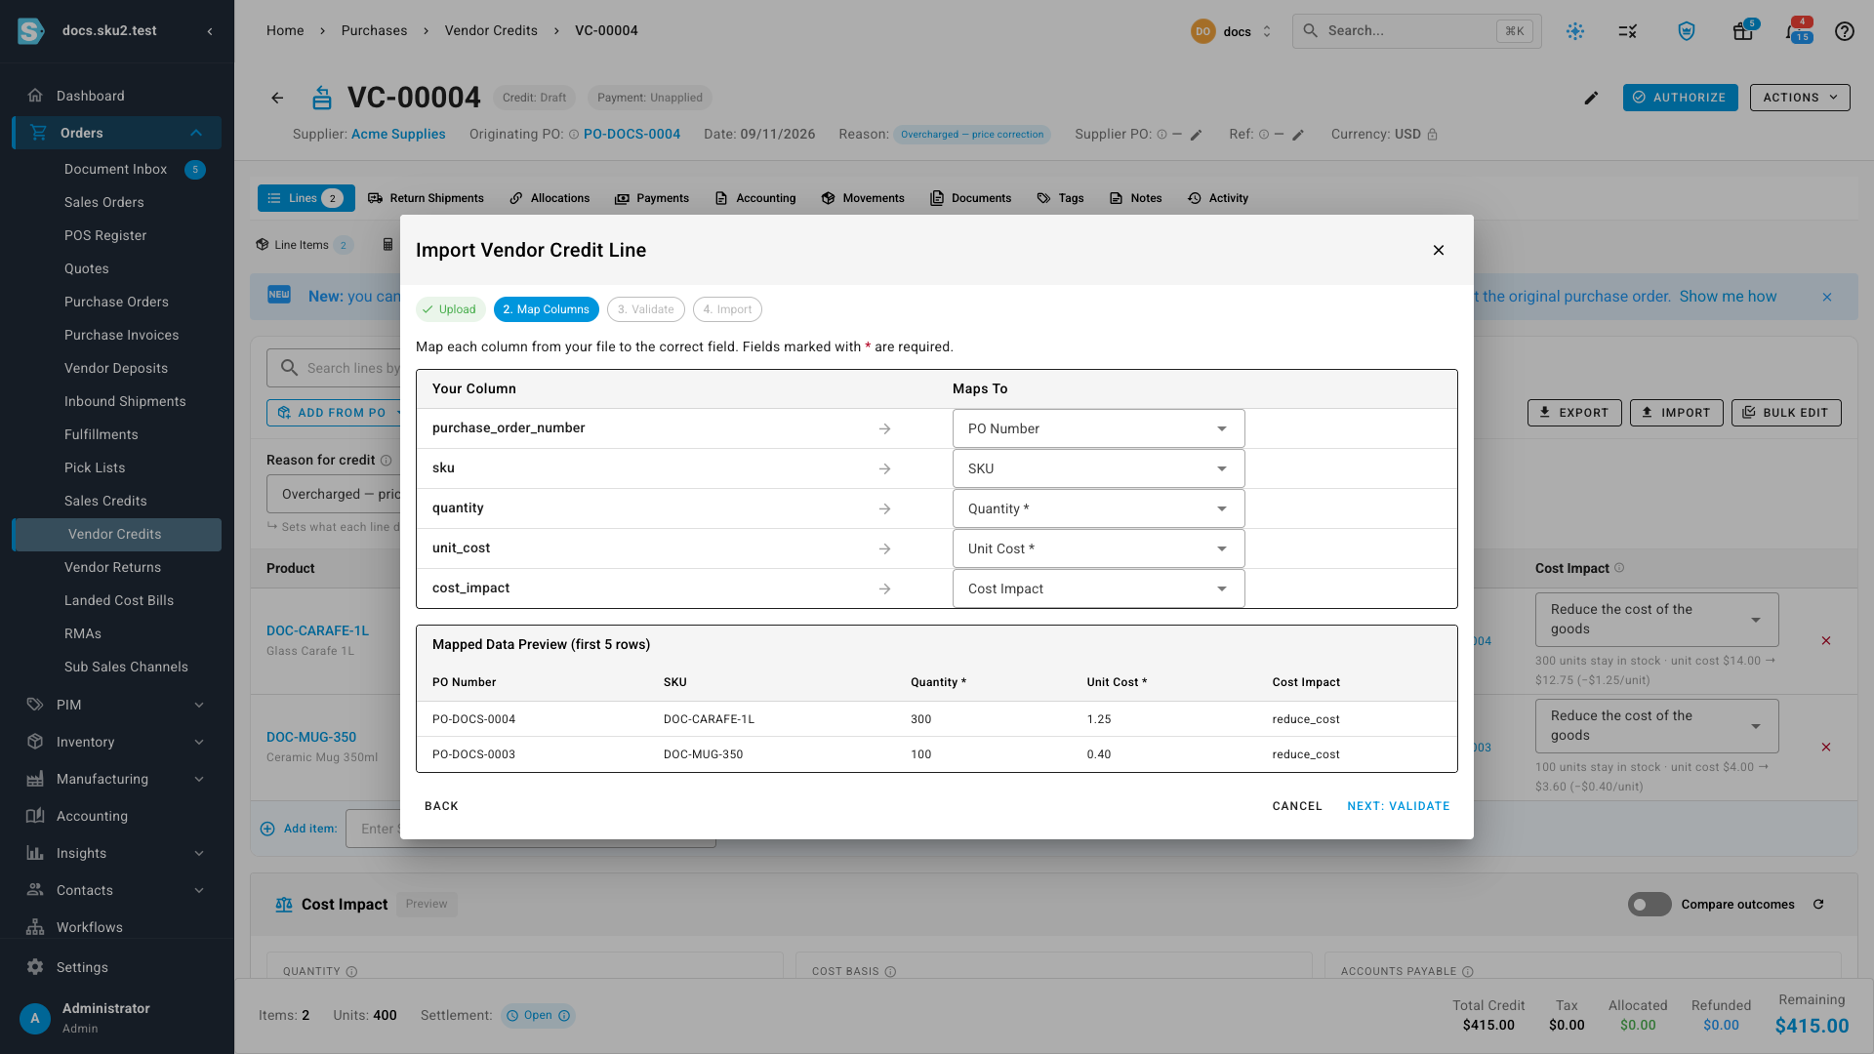Open the Return Shipments tab

click(426, 198)
